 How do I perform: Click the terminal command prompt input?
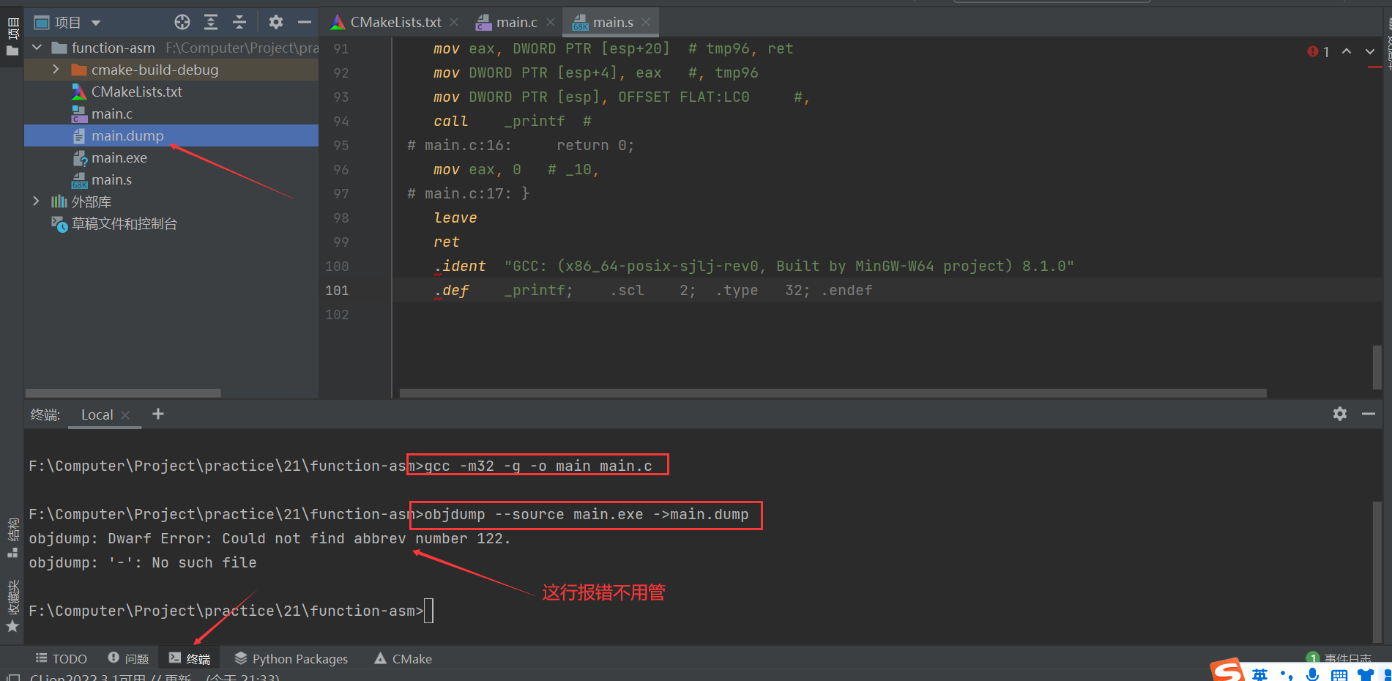click(x=429, y=611)
